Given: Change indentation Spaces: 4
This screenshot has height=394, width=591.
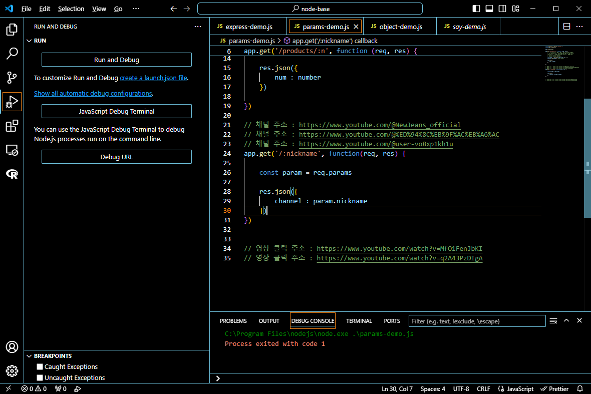Looking at the screenshot, I should [433, 388].
